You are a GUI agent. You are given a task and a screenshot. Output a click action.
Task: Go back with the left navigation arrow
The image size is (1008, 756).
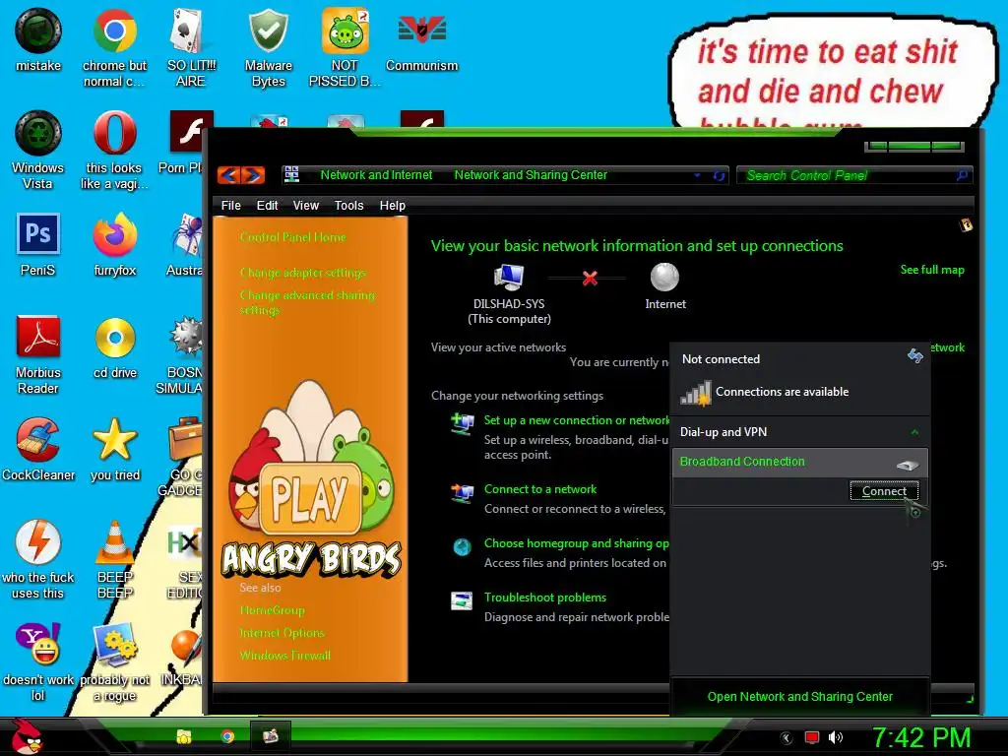[229, 175]
